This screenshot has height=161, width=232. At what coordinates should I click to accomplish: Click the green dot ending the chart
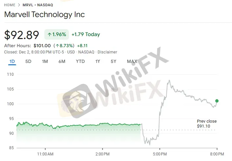coord(217,101)
